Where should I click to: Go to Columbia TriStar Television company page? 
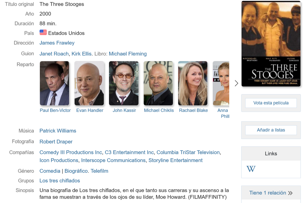point(188,152)
